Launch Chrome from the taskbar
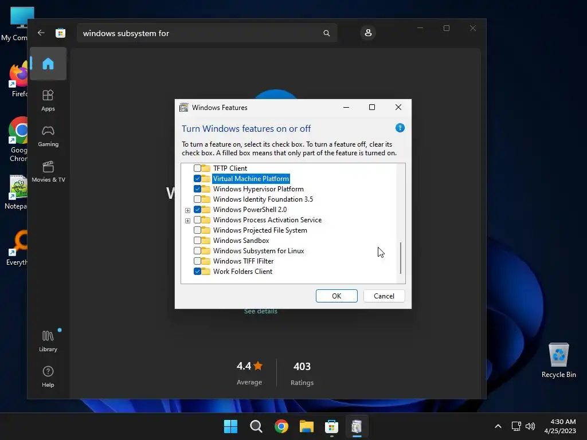The image size is (587, 440). click(281, 426)
